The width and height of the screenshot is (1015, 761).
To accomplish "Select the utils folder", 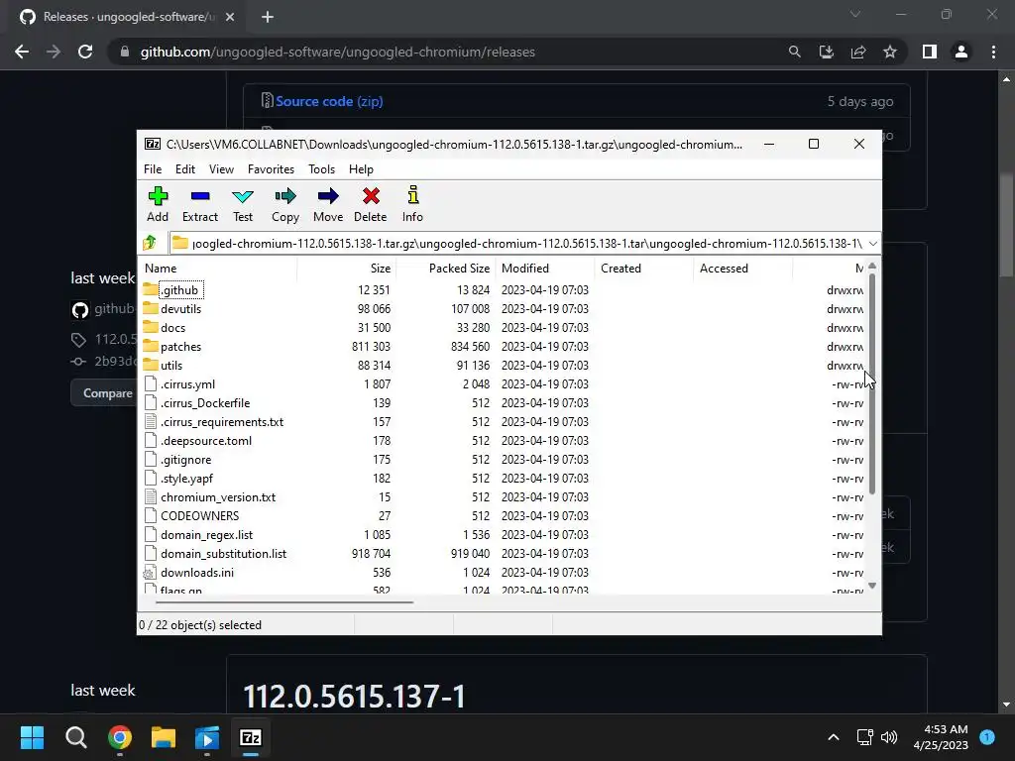I will pos(171,366).
